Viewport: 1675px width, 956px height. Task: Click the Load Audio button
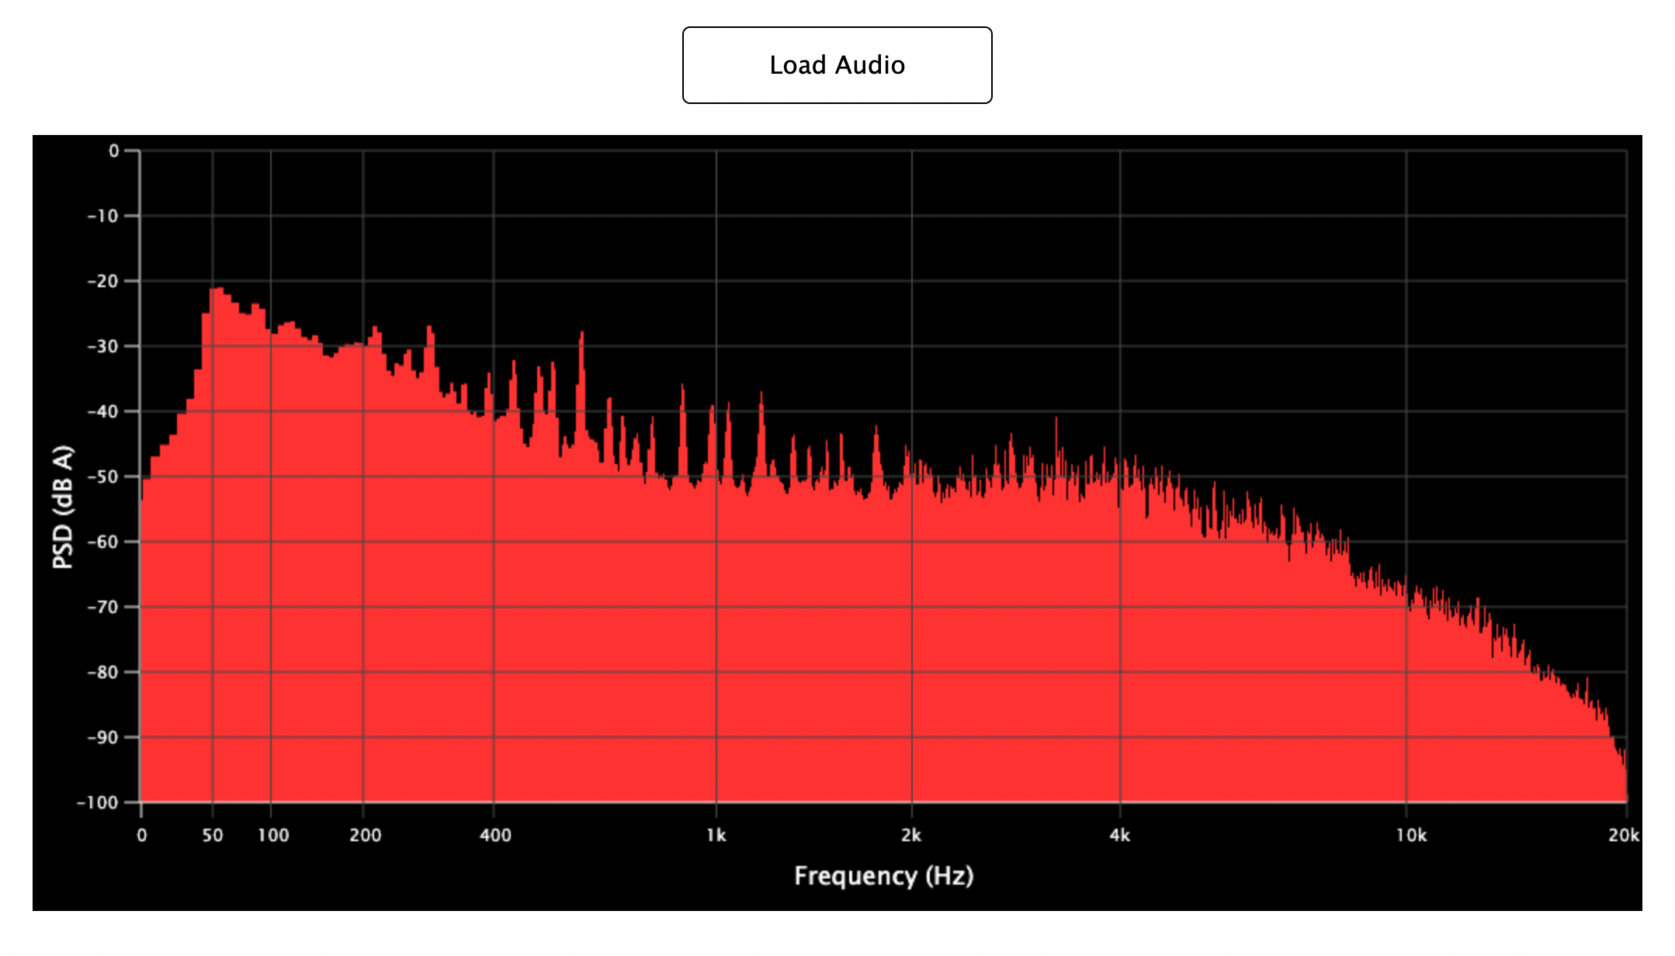tap(837, 65)
